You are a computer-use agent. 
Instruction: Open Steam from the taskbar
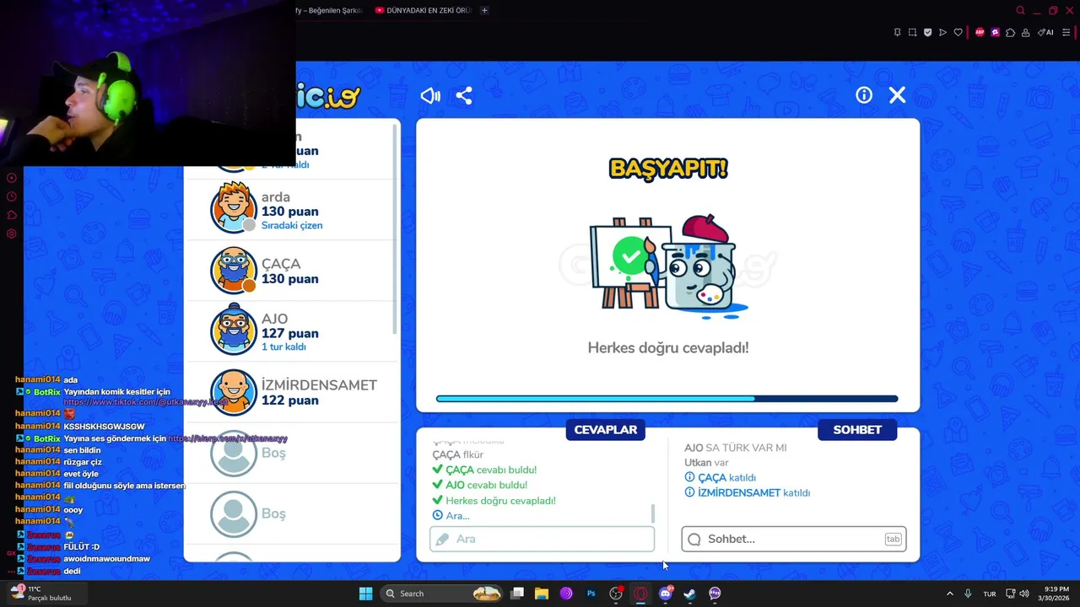(x=690, y=594)
